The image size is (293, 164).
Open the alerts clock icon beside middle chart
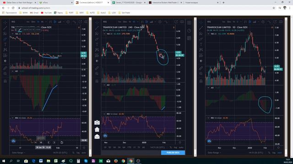click(x=189, y=31)
